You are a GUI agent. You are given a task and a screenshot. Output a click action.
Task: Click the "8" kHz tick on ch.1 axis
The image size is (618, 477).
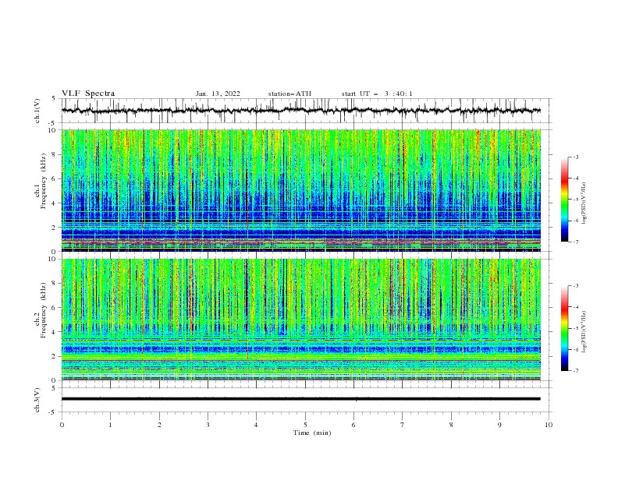(x=54, y=154)
